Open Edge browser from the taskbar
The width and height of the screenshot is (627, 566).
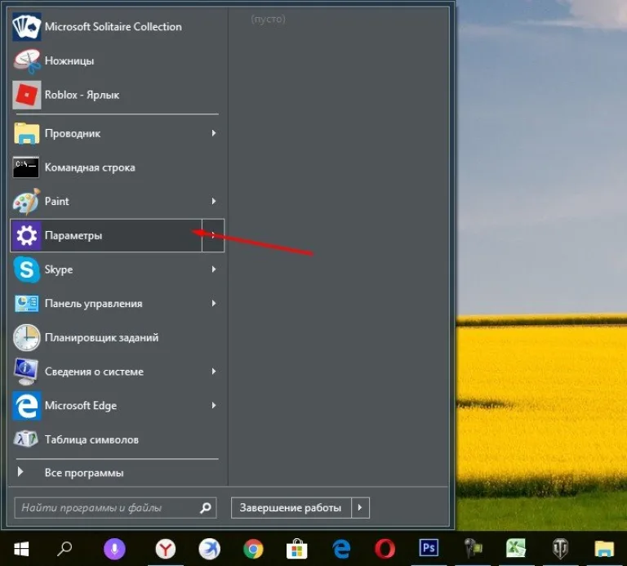(x=341, y=549)
